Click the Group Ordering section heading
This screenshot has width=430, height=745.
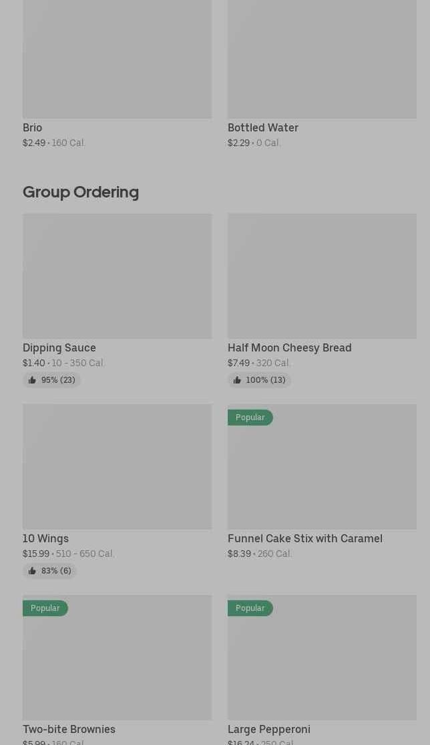click(x=81, y=193)
